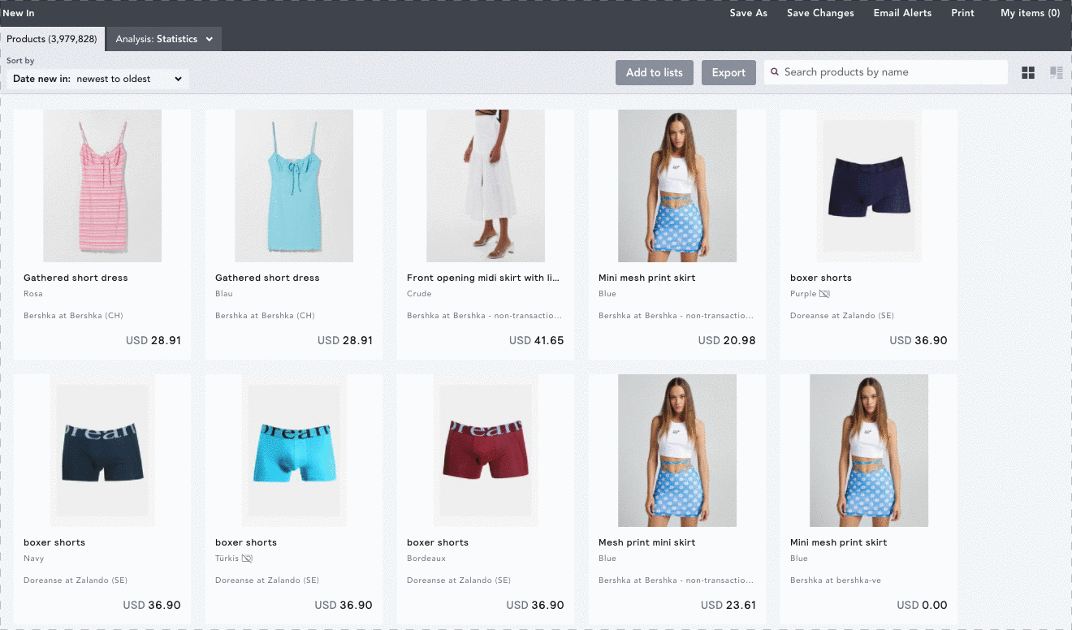
Task: Click the Front opening midi skirt title
Action: 483,278
